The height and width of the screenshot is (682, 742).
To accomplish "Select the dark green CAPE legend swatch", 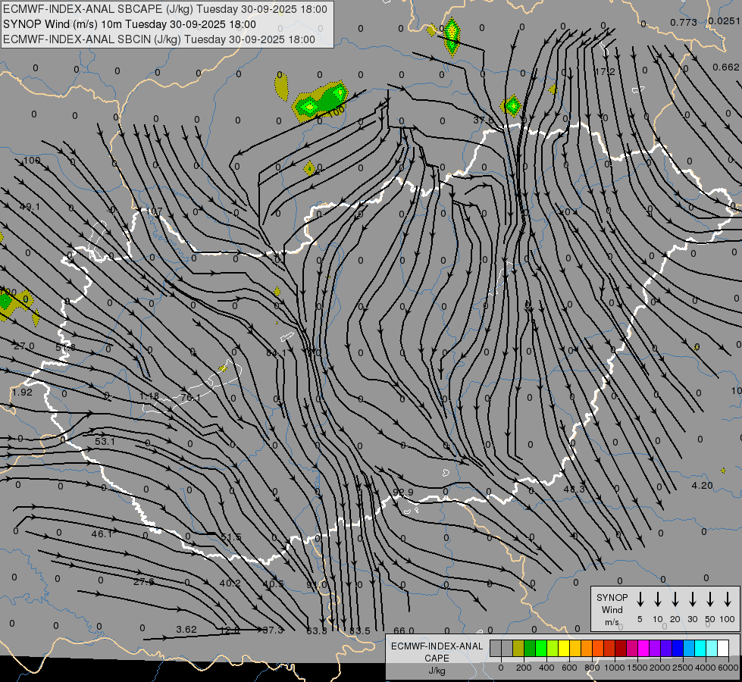I will pos(530,649).
